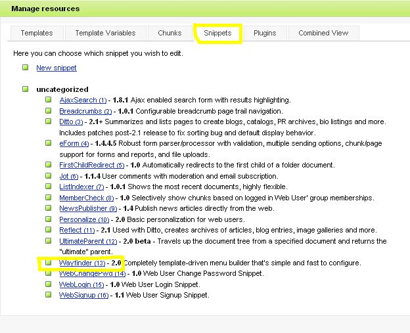Open the Snippets tab
This screenshot has width=410, height=333.
[x=217, y=33]
